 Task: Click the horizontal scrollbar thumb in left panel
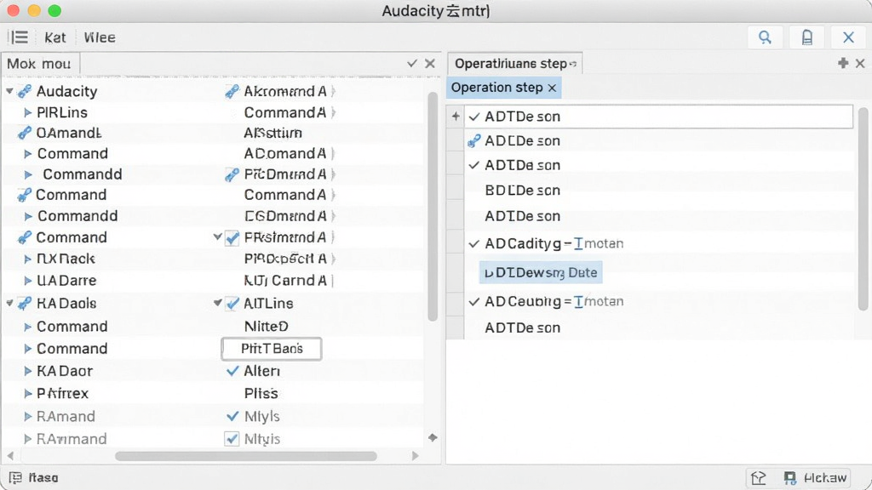click(246, 456)
